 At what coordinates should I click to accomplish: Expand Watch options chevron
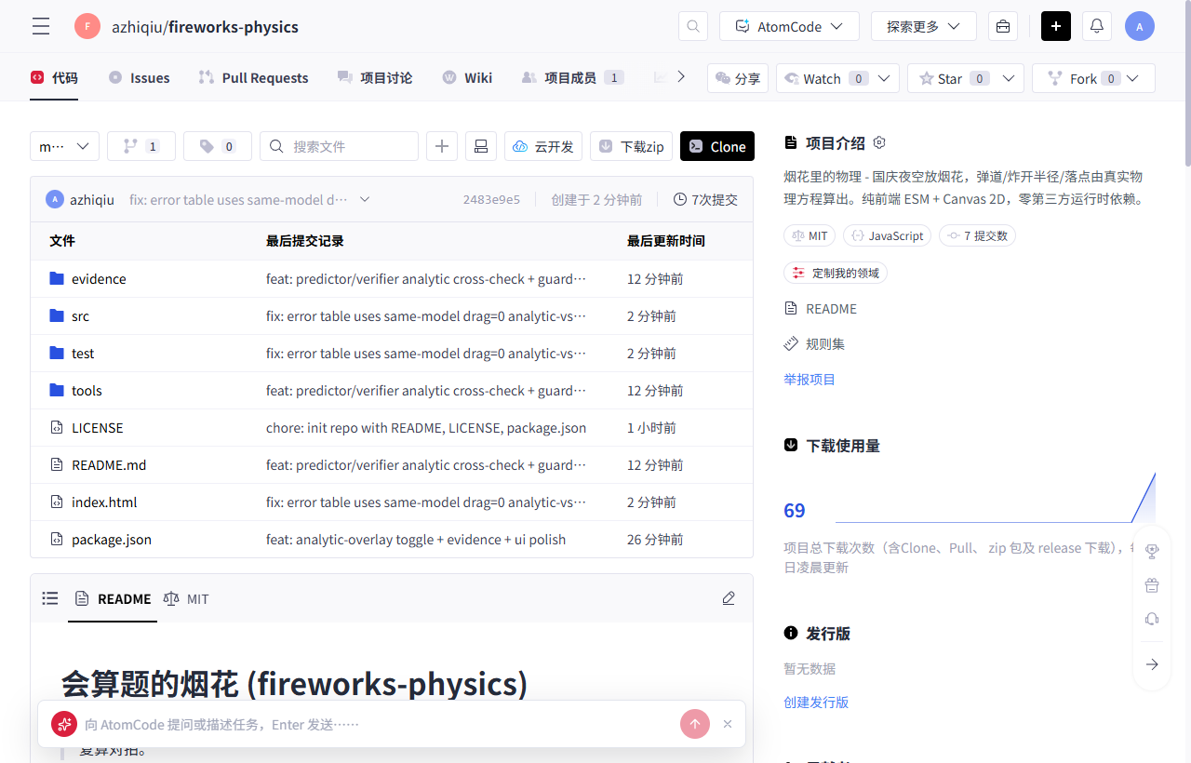pyautogui.click(x=884, y=78)
